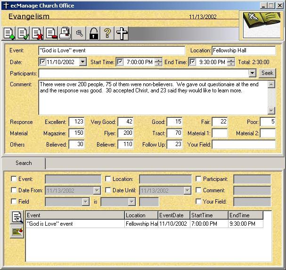Click into the Comment text area
This screenshot has height=270, width=286.
(153, 98)
